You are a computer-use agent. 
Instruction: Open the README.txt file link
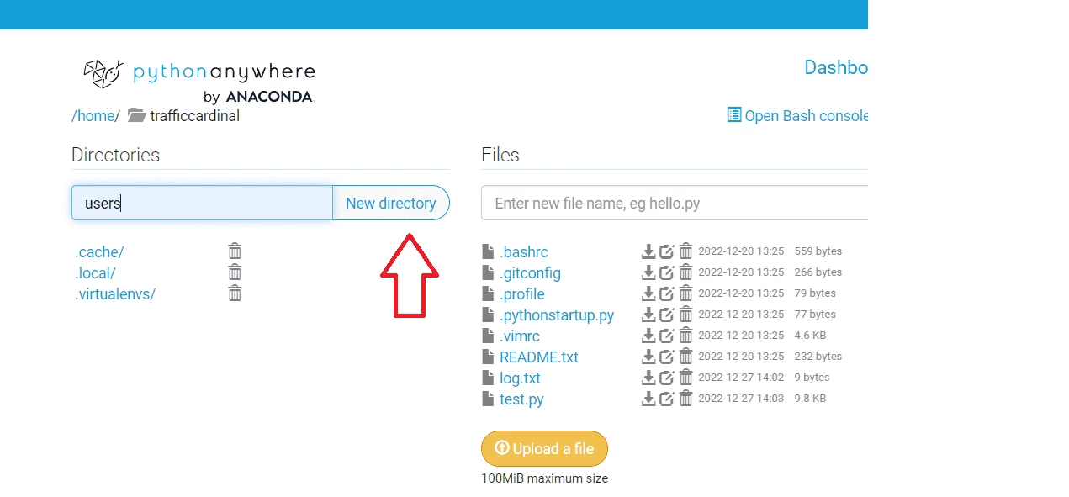pos(539,357)
